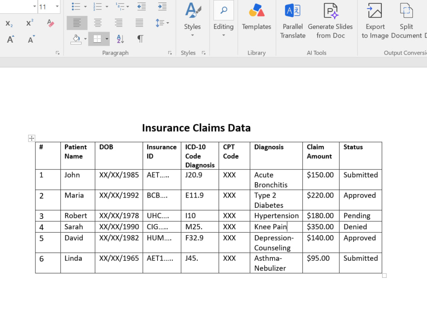Clear all formatting with eraser icon

click(x=50, y=23)
